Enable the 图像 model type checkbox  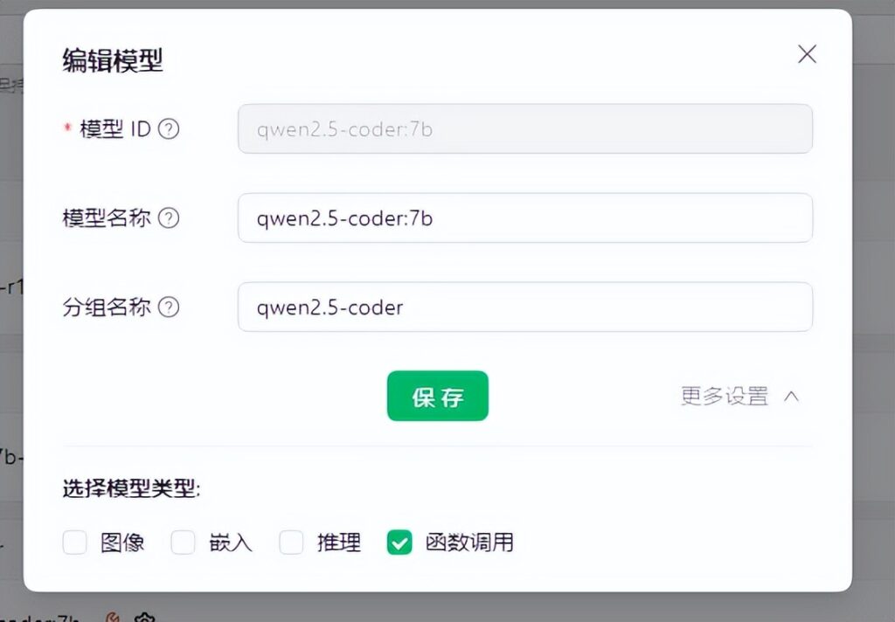(x=75, y=543)
